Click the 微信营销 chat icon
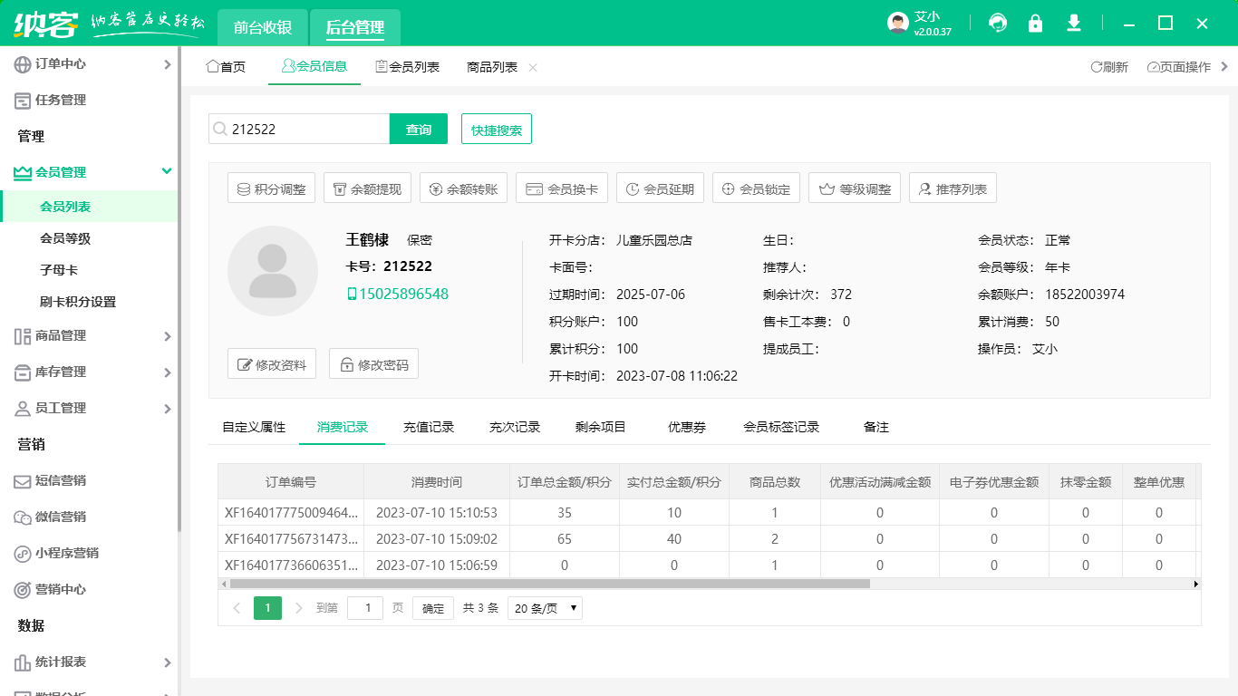 click(23, 517)
